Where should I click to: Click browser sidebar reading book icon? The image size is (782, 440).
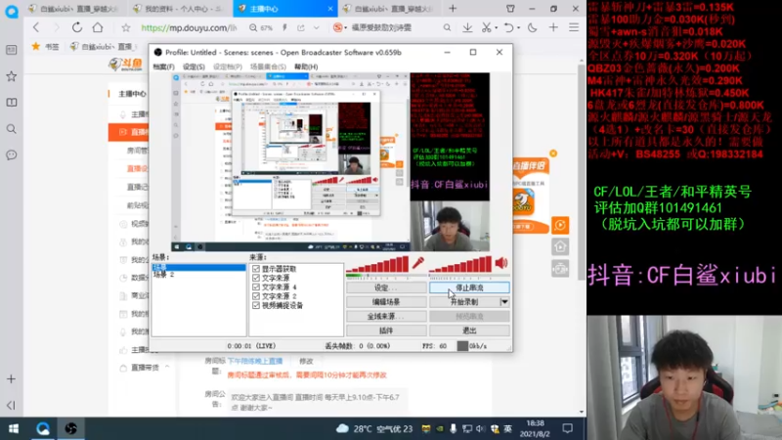[11, 103]
